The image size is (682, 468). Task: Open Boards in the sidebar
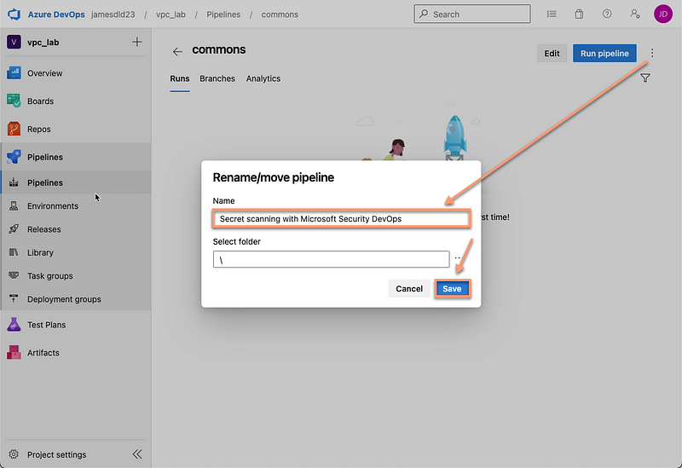76,101
